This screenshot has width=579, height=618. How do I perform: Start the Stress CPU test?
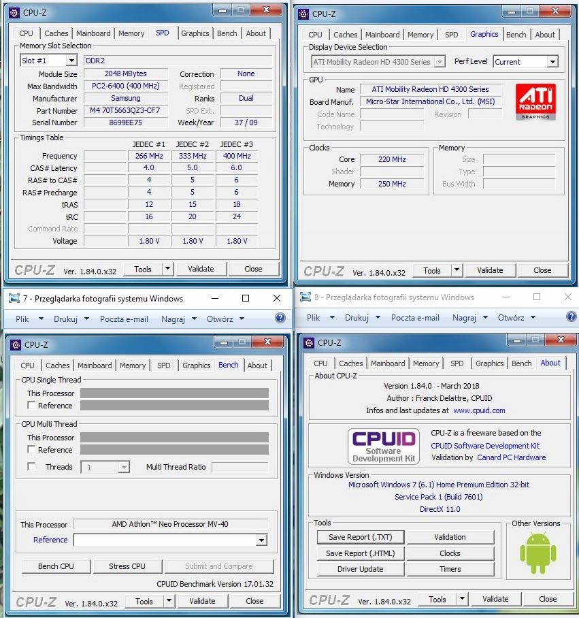click(127, 566)
